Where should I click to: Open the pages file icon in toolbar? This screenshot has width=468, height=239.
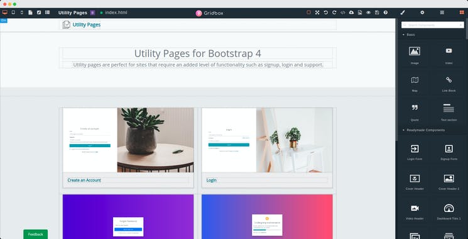(30, 13)
